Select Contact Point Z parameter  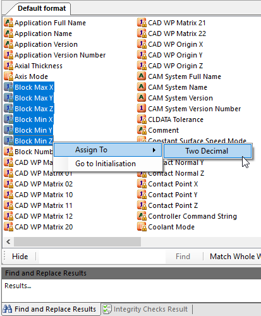pos(173,205)
